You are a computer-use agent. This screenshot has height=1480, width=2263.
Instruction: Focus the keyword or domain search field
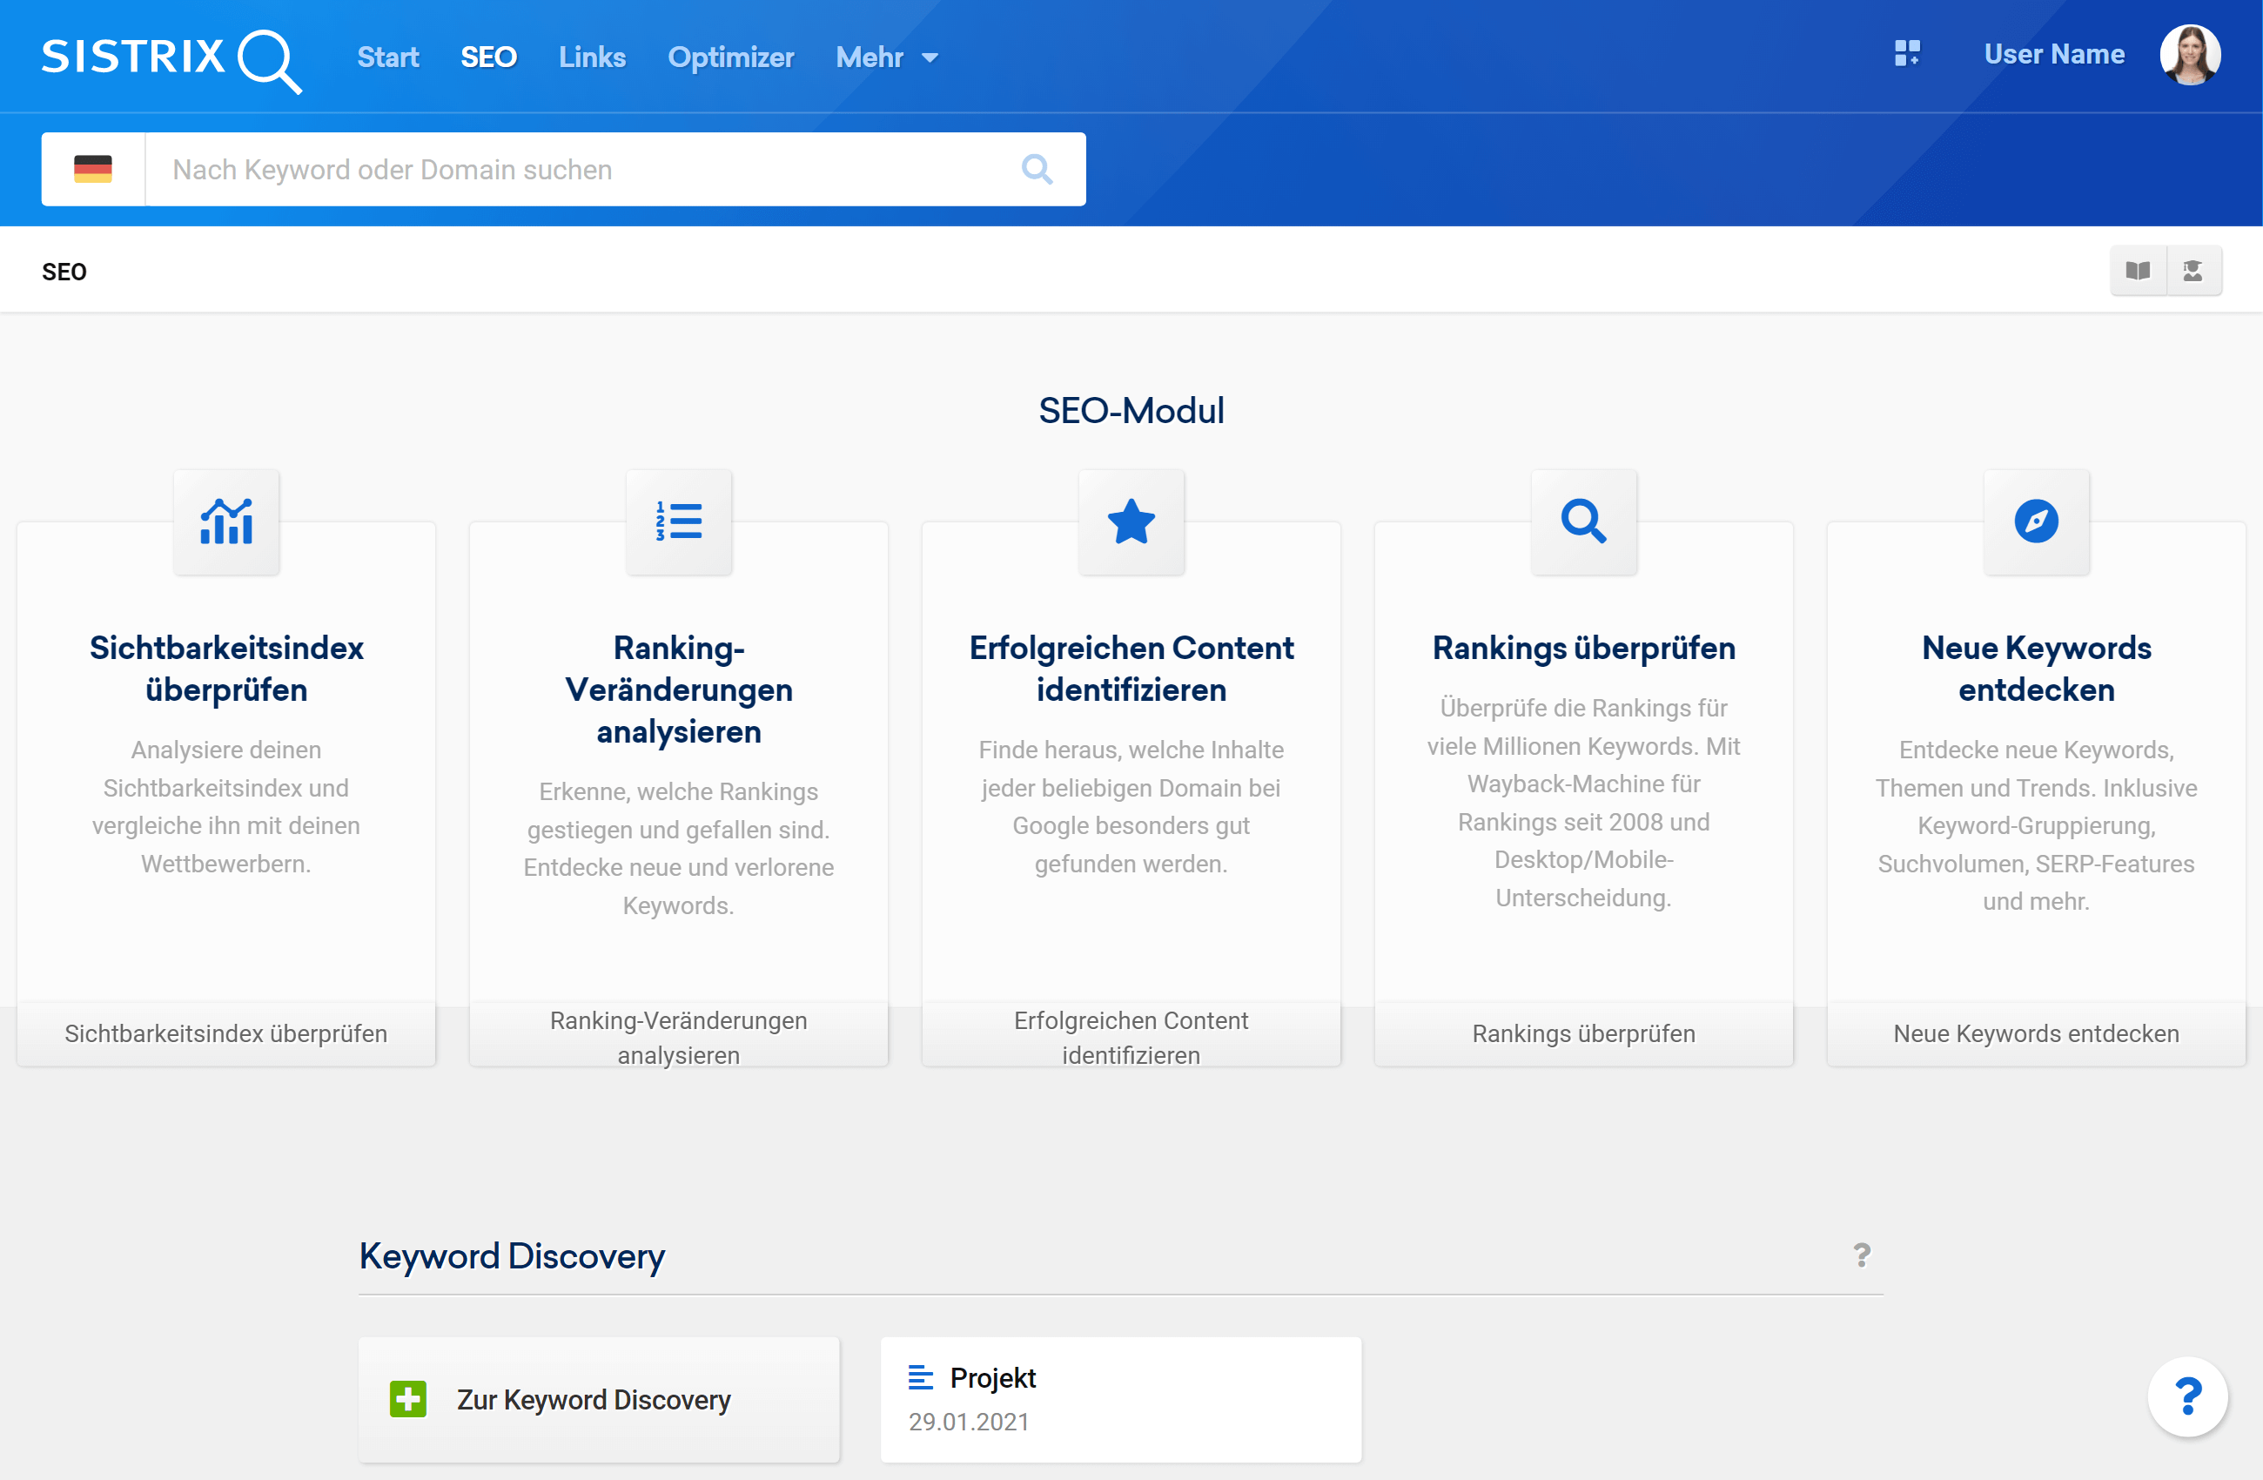tap(580, 169)
